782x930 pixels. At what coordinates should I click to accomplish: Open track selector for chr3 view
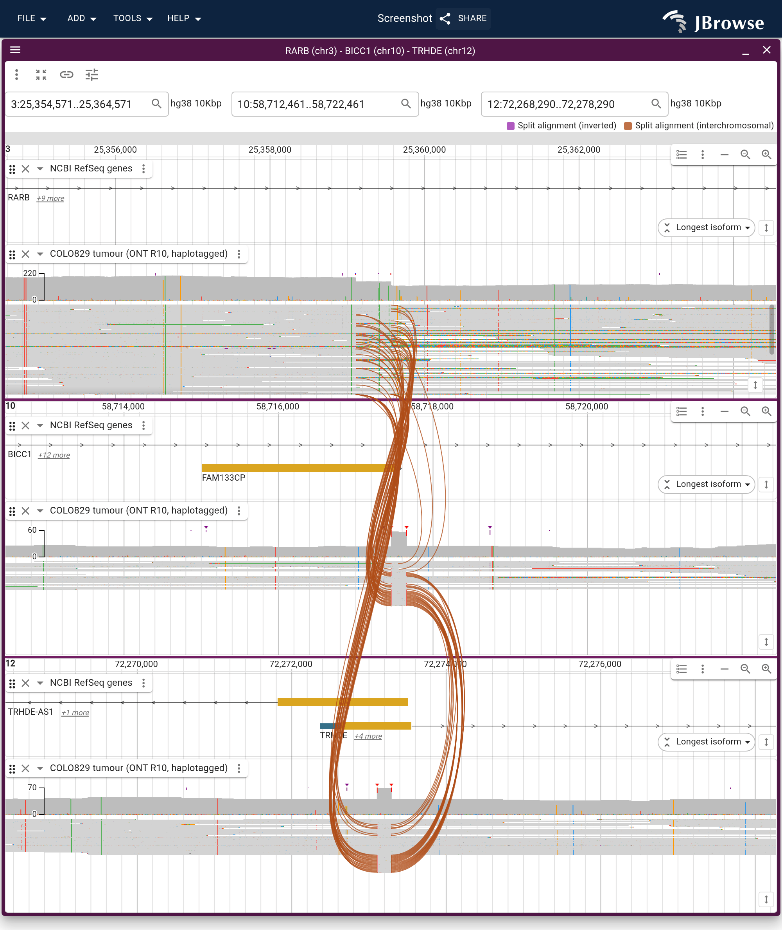(x=682, y=155)
